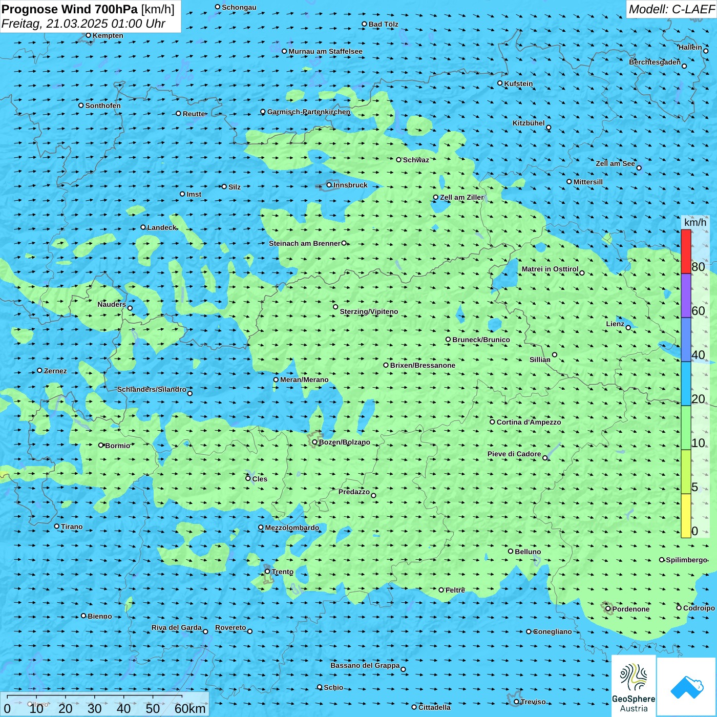Click the Kufstein map marker
Viewport: 717px width, 717px height.
click(x=500, y=83)
